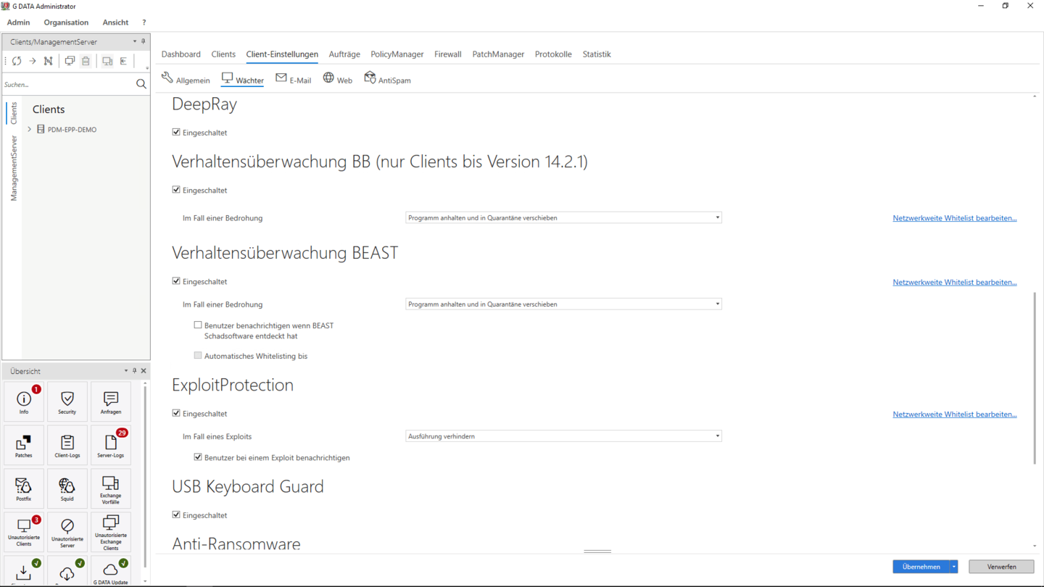This screenshot has height=587, width=1044.
Task: Open the Übernehmen button dropdown arrow
Action: [954, 567]
